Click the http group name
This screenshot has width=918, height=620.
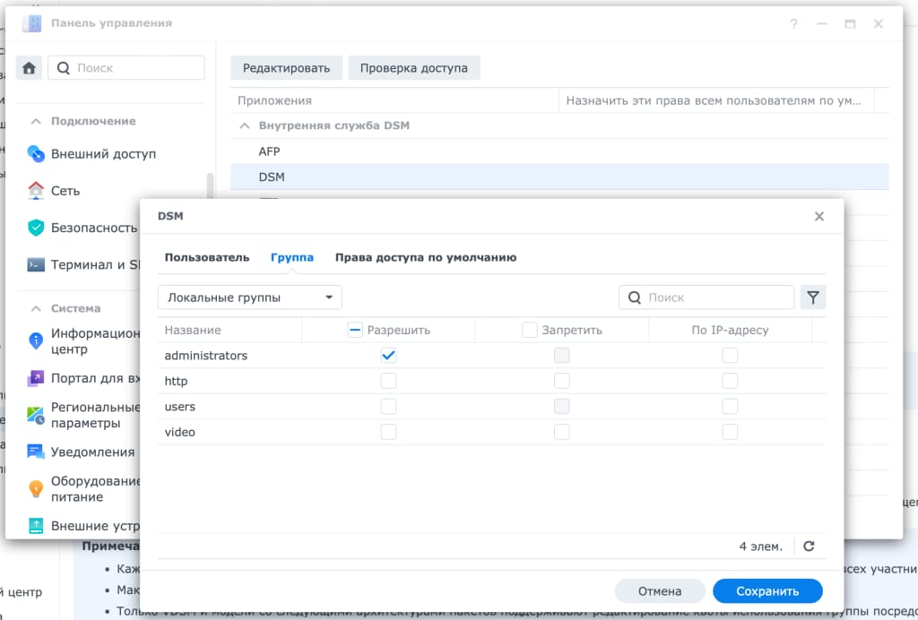tap(176, 382)
